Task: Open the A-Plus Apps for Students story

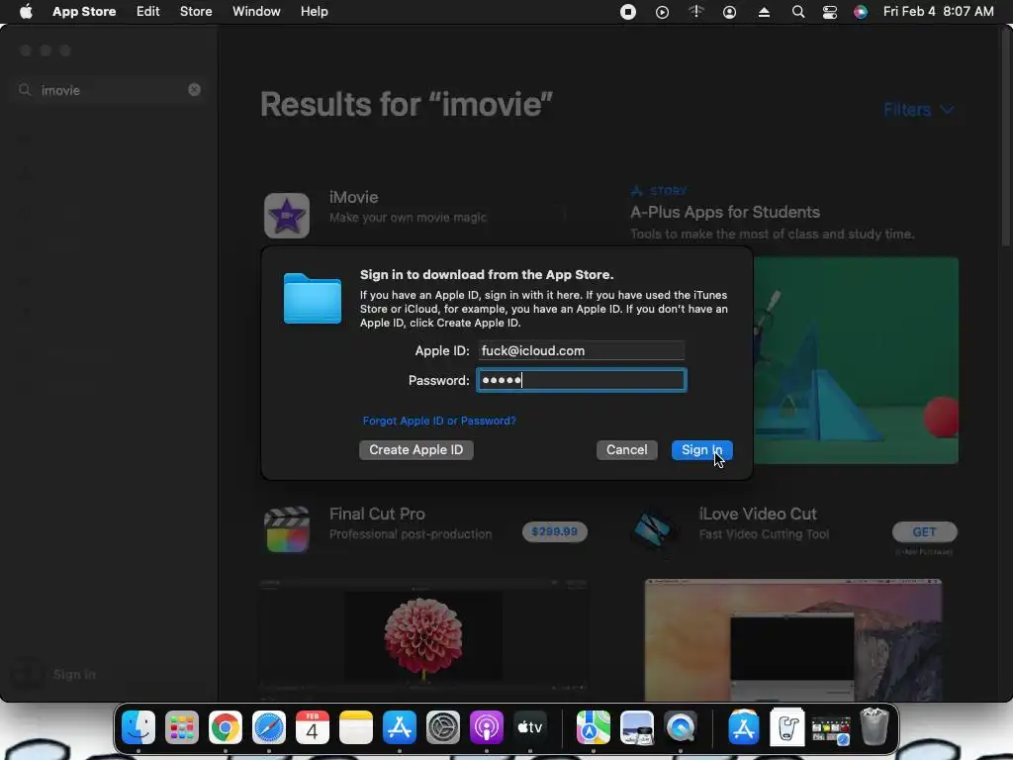Action: pos(725,212)
